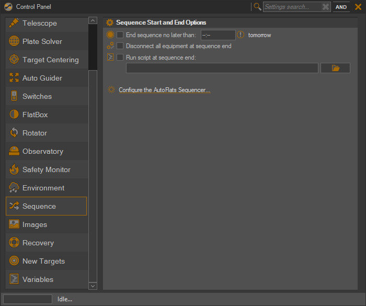
Task: Click the Variables label
Action: click(38, 279)
